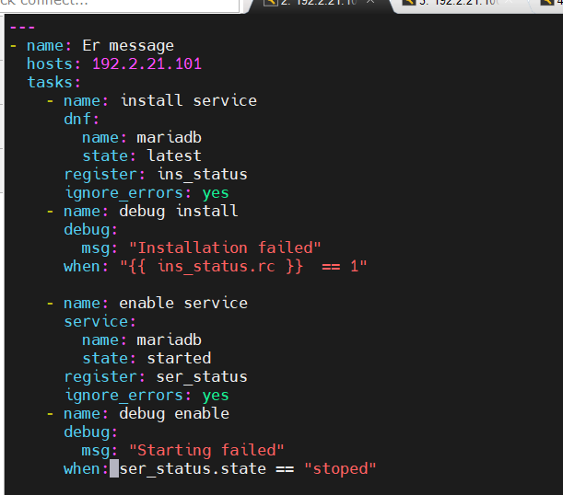The height and width of the screenshot is (495, 563).
Task: Click the text 'Er message' in the play name
Action: [x=128, y=45]
